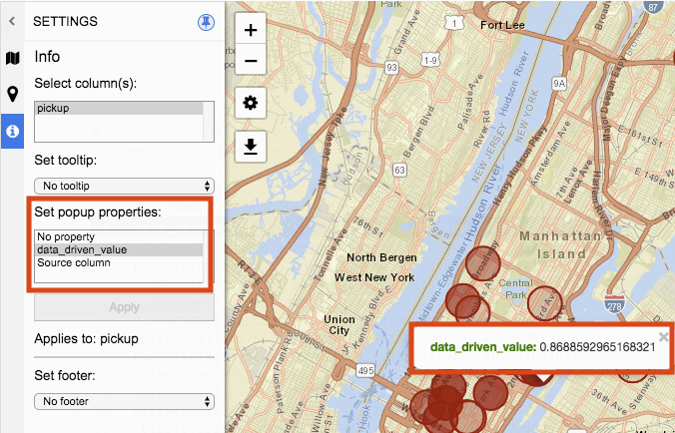Open the location marker sidebar tab
Image resolution: width=675 pixels, height=433 pixels.
[x=13, y=94]
